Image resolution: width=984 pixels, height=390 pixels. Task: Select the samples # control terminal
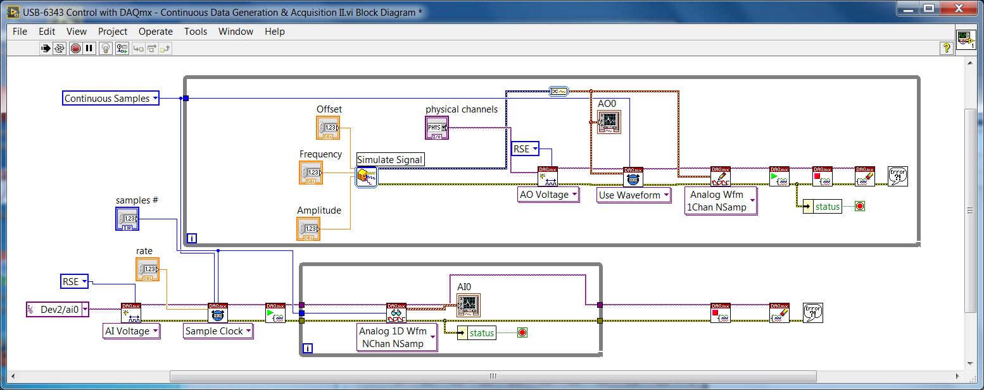coord(127,219)
